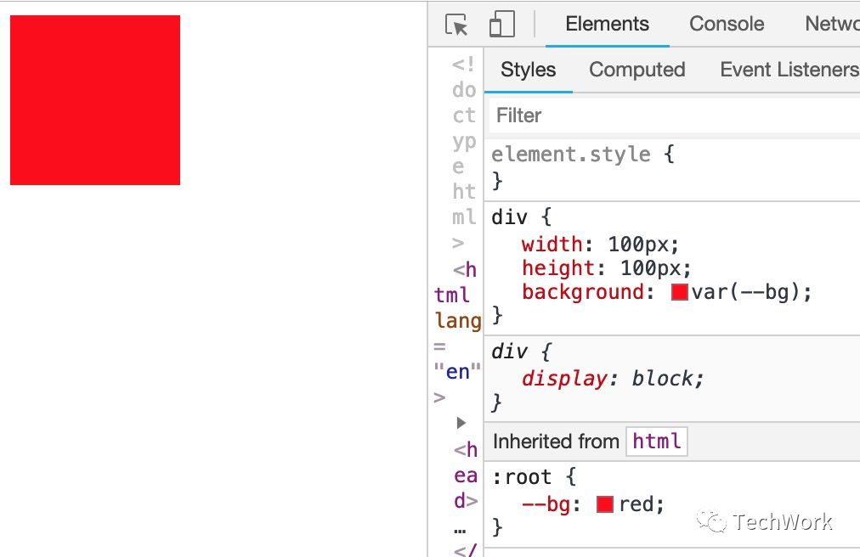The image size is (860, 557).
Task: Switch to the Elements tab
Action: [607, 24]
